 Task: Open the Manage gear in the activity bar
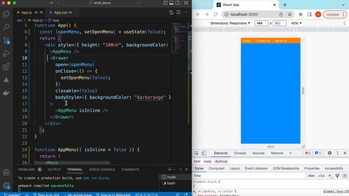(6, 186)
